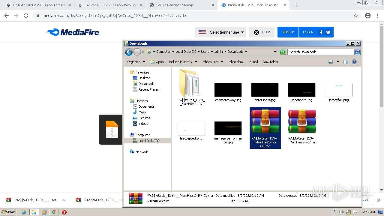Click New folder in toolbar
The height and width of the screenshot is (216, 384).
271,62
